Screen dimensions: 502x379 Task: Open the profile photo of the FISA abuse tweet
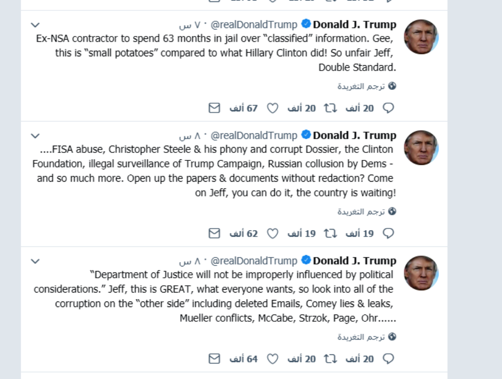421,148
